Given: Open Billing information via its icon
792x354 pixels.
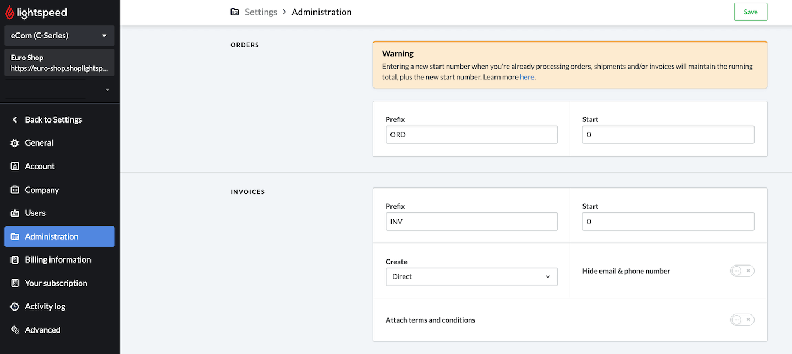Looking at the screenshot, I should [15, 259].
